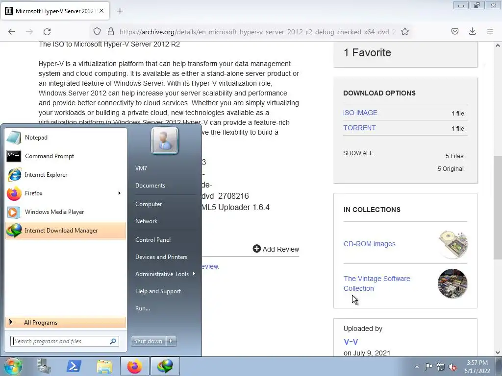This screenshot has width=502, height=376.
Task: Open Action Center flag icon
Action: (x=428, y=367)
